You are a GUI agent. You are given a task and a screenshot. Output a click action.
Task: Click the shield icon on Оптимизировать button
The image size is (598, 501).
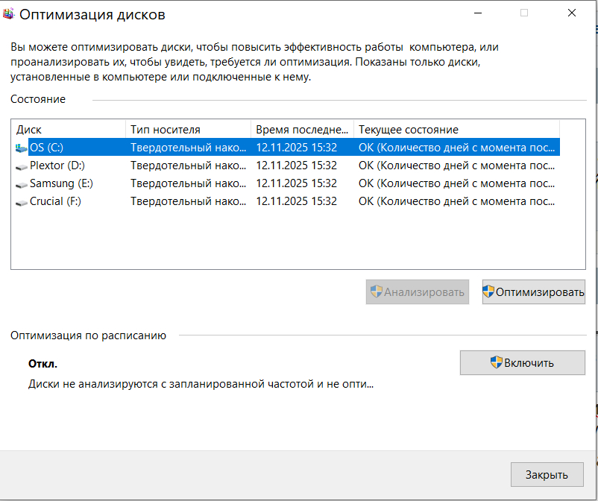(x=488, y=292)
